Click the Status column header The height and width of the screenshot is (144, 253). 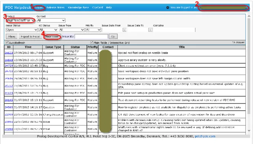[75, 47]
